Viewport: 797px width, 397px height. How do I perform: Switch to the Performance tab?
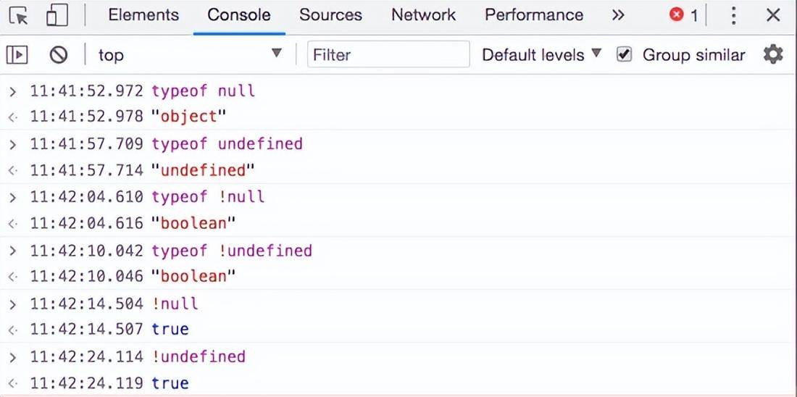534,15
